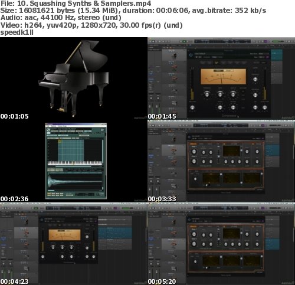
Task: Click Shape 1 knob in 00:03:33 synth
Action: pyautogui.click(x=194, y=152)
